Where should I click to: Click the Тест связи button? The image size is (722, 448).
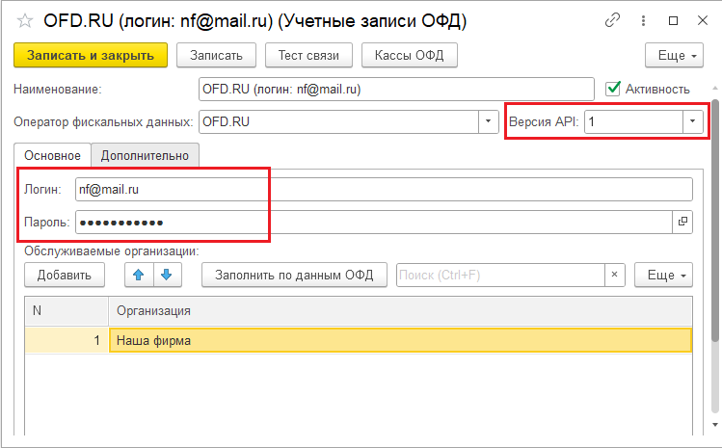pos(308,55)
